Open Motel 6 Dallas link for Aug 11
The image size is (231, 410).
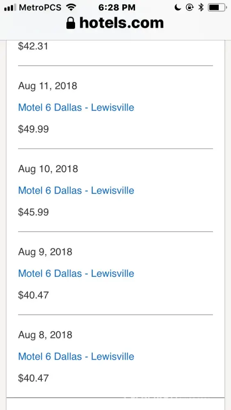[76, 107]
